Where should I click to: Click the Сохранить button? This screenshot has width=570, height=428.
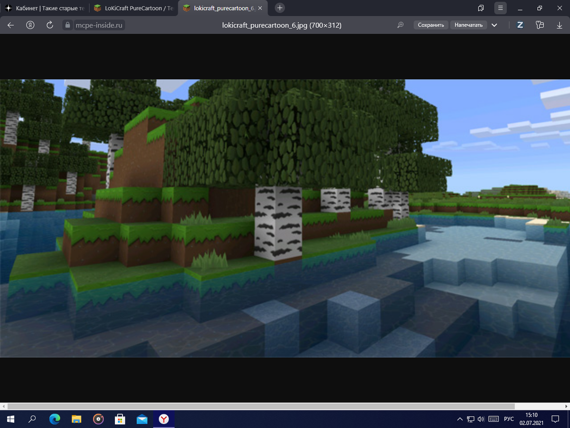coord(431,25)
